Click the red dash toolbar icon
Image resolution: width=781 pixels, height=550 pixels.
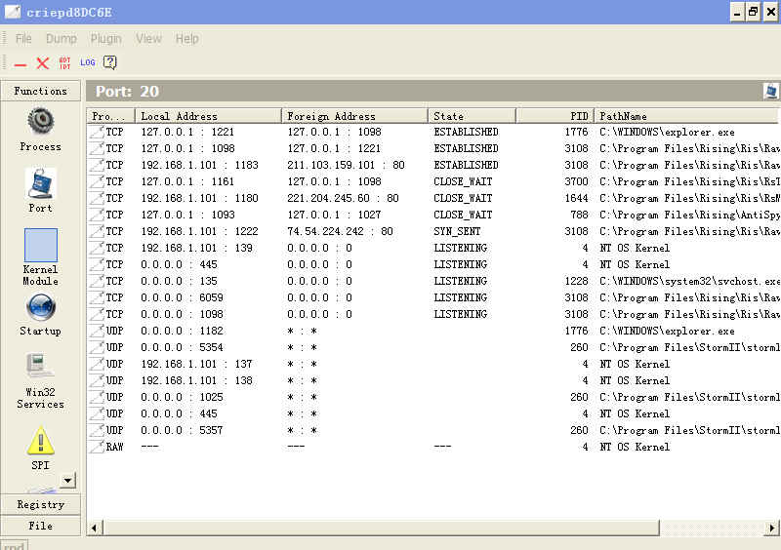click(21, 64)
